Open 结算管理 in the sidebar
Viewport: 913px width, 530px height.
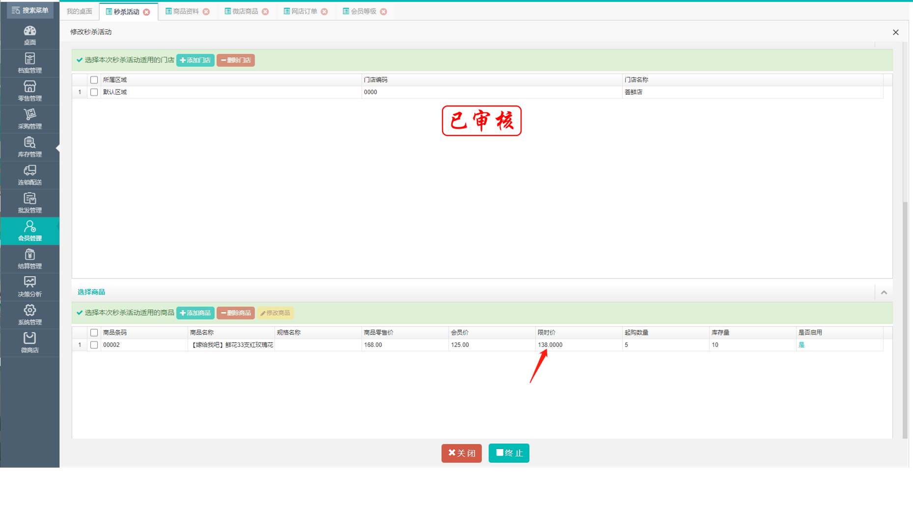[x=30, y=259]
